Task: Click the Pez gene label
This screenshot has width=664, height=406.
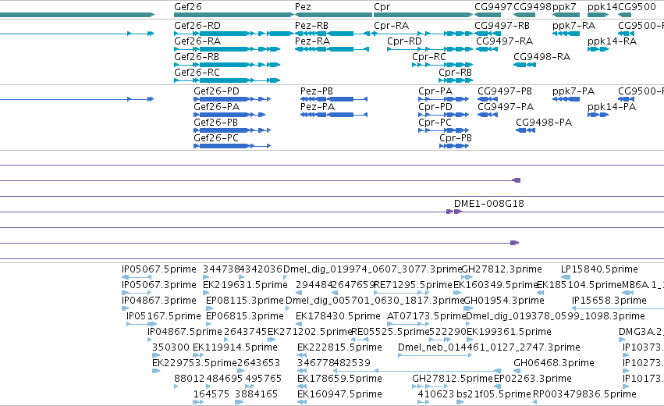Action: coord(303,7)
